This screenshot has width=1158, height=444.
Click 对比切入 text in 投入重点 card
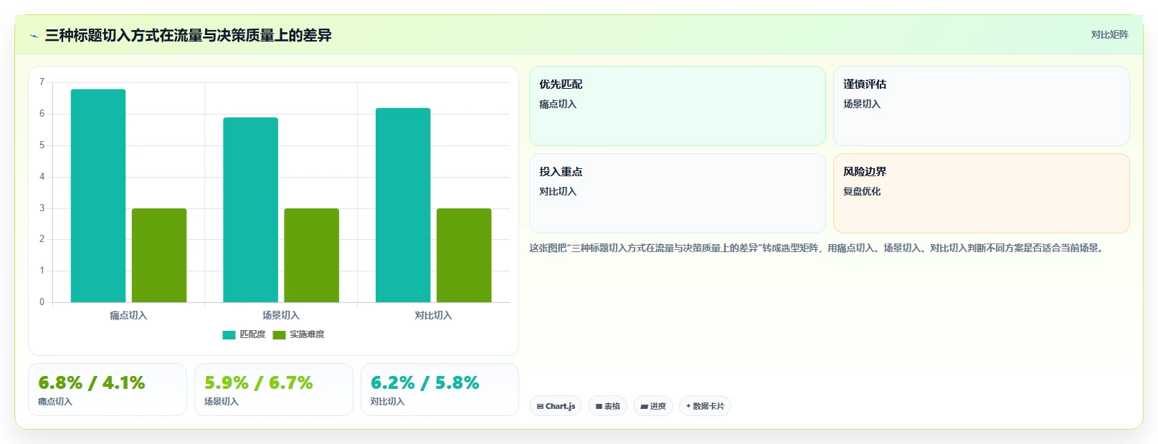(558, 191)
